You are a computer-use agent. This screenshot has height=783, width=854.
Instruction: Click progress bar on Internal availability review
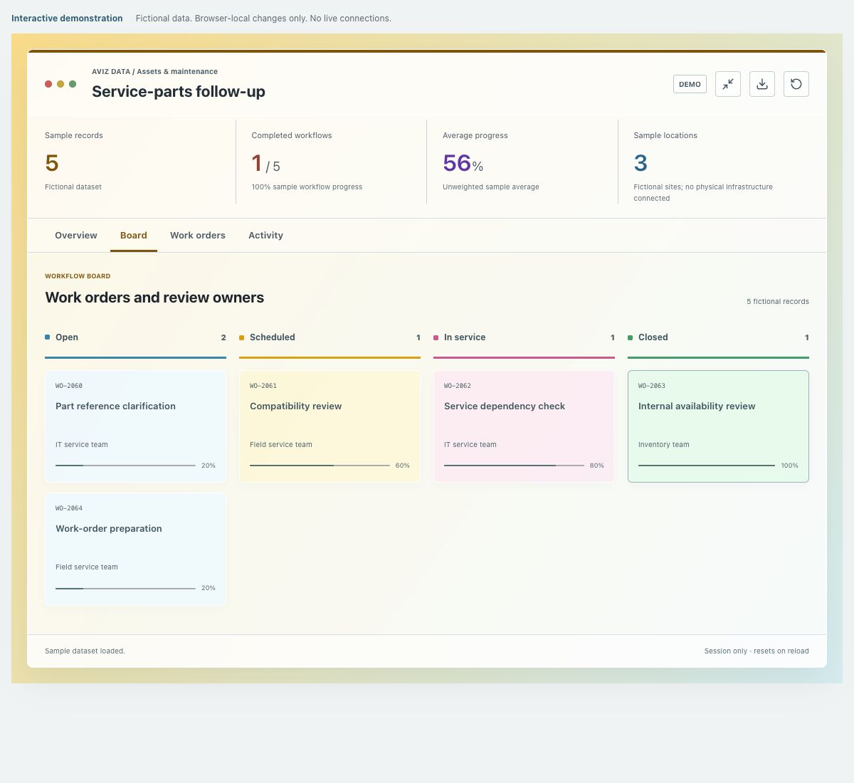coord(707,466)
